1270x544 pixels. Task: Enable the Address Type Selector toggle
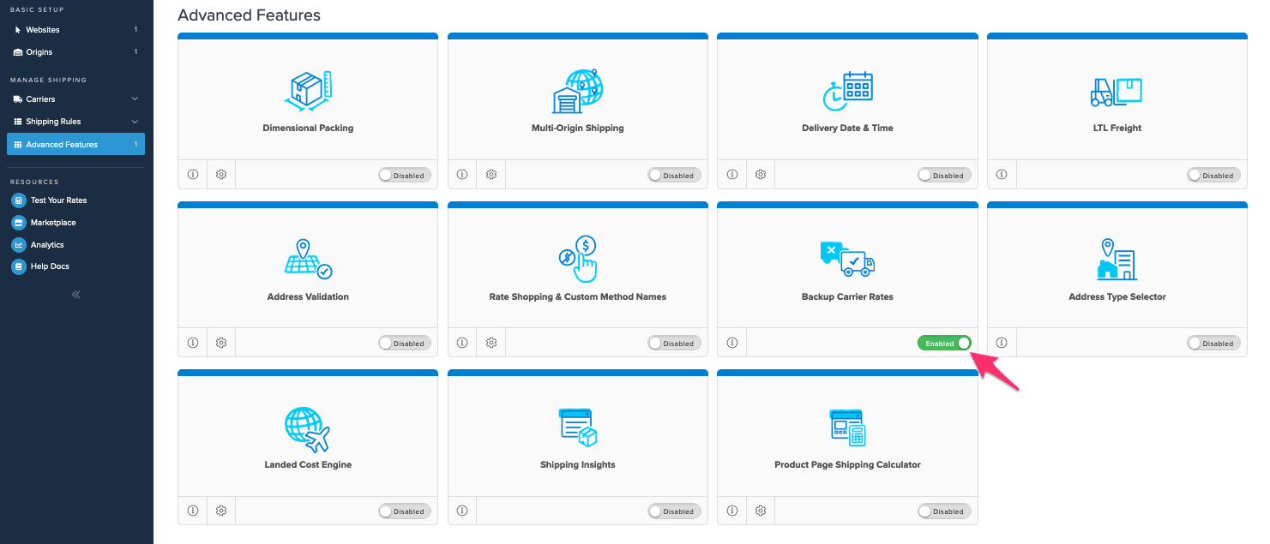point(1213,343)
